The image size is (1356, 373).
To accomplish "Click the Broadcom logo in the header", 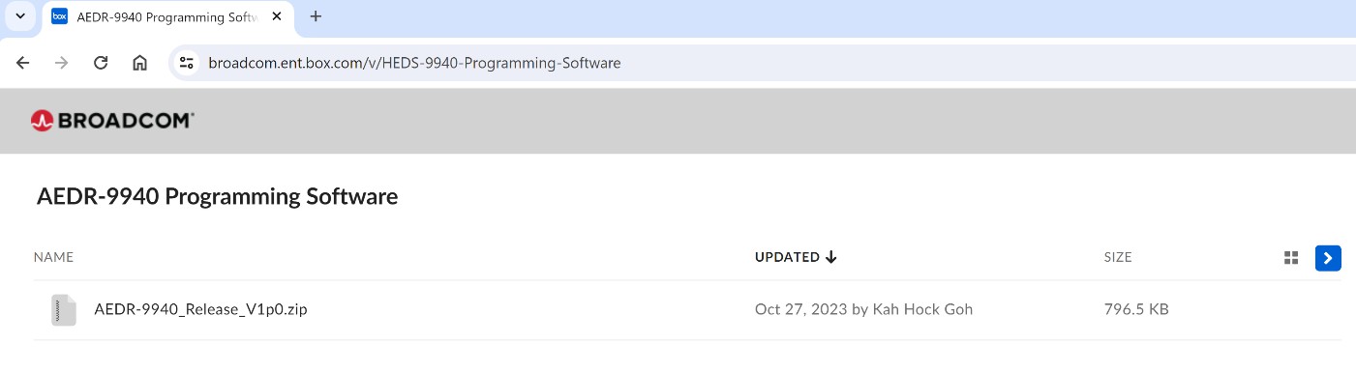I will pos(112,120).
